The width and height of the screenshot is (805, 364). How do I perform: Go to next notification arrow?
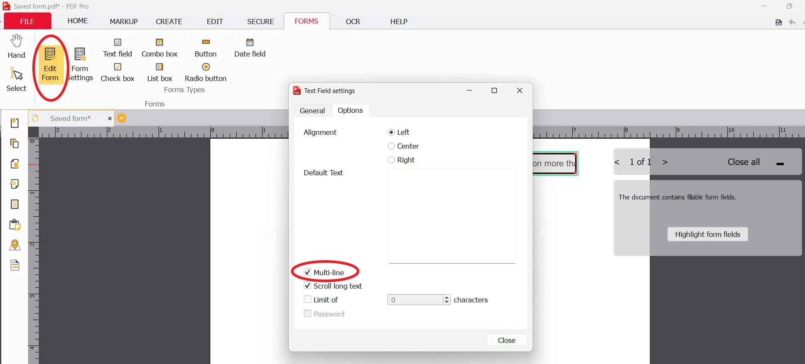[x=665, y=162]
